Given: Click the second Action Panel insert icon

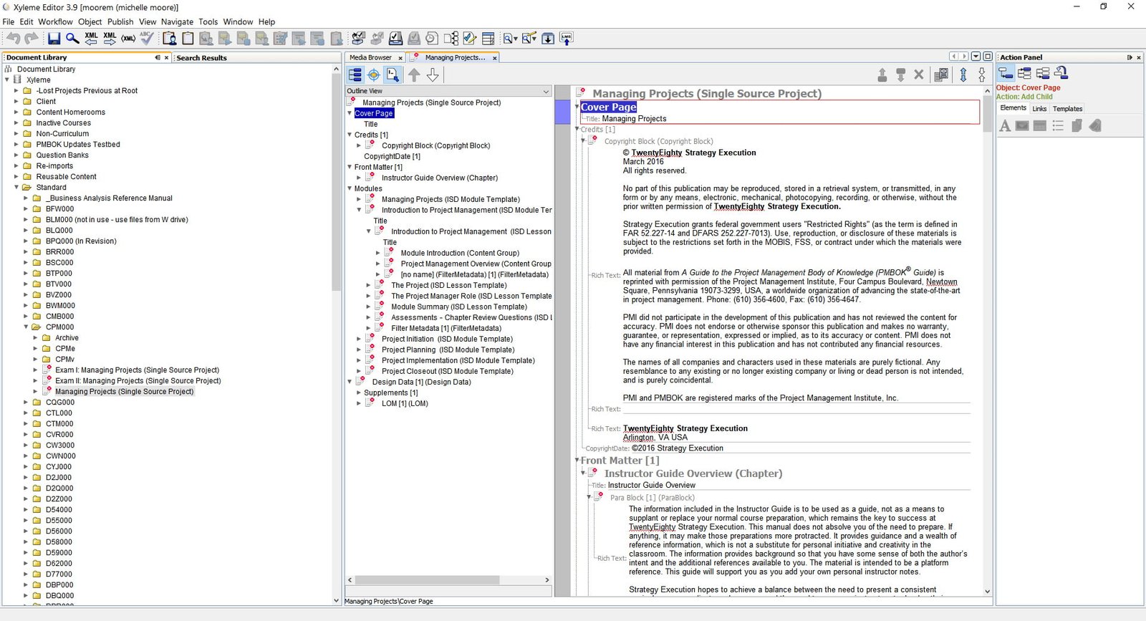Looking at the screenshot, I should point(1024,73).
